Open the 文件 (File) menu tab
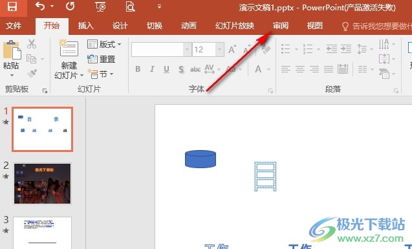The width and height of the screenshot is (412, 249). point(14,26)
